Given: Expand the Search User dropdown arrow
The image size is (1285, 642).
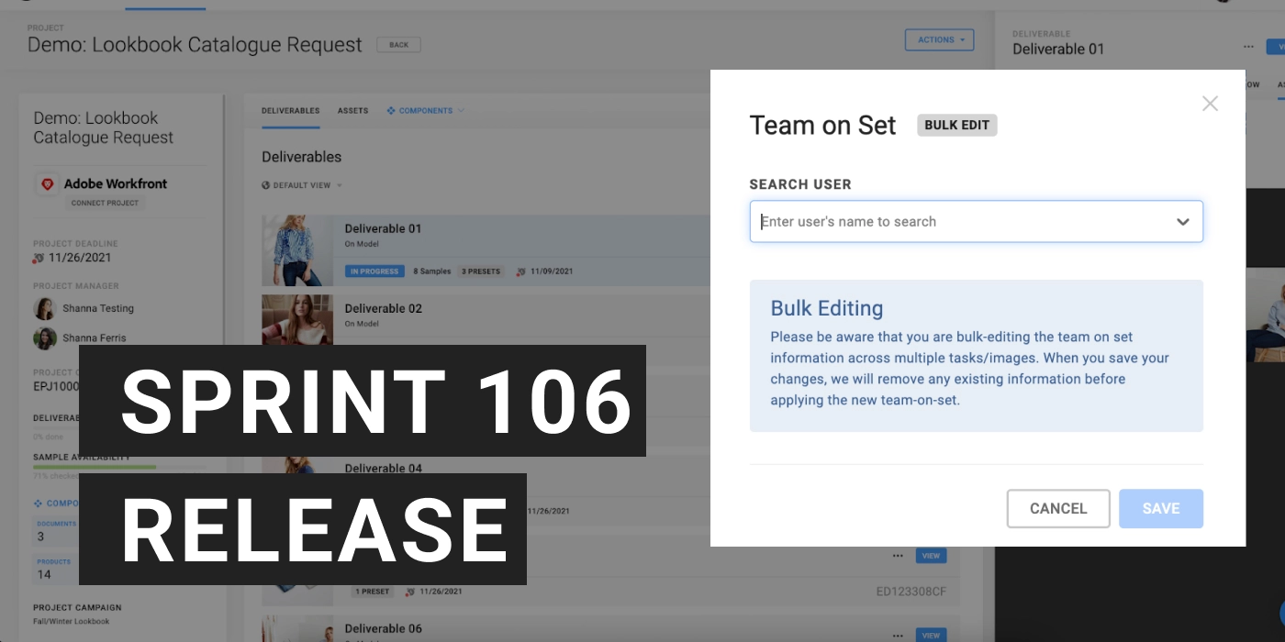Looking at the screenshot, I should click(1182, 222).
